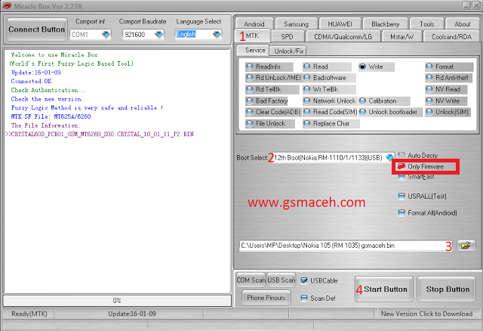Open the Phone Pinouts button

coord(266,298)
